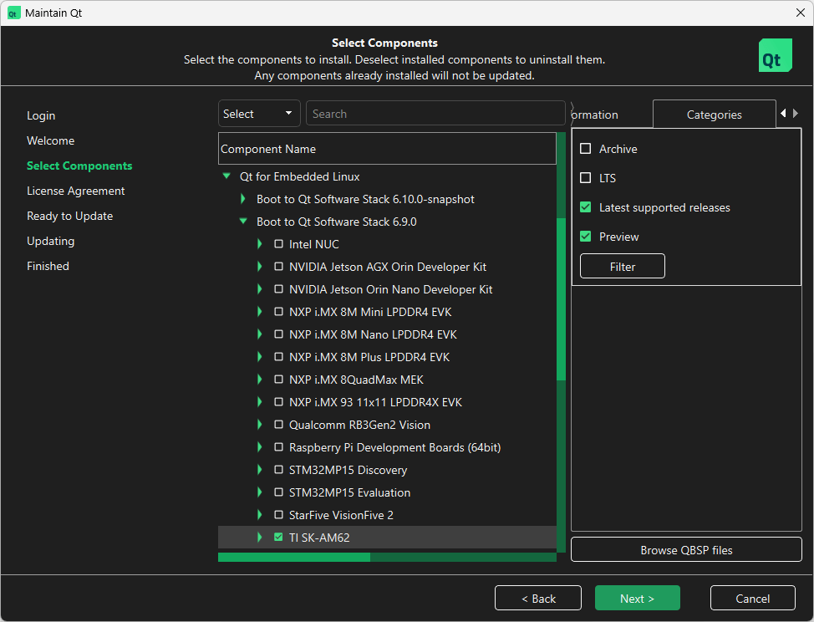Expand STM32MP15 Discovery node
Image resolution: width=814 pixels, height=622 pixels.
260,470
